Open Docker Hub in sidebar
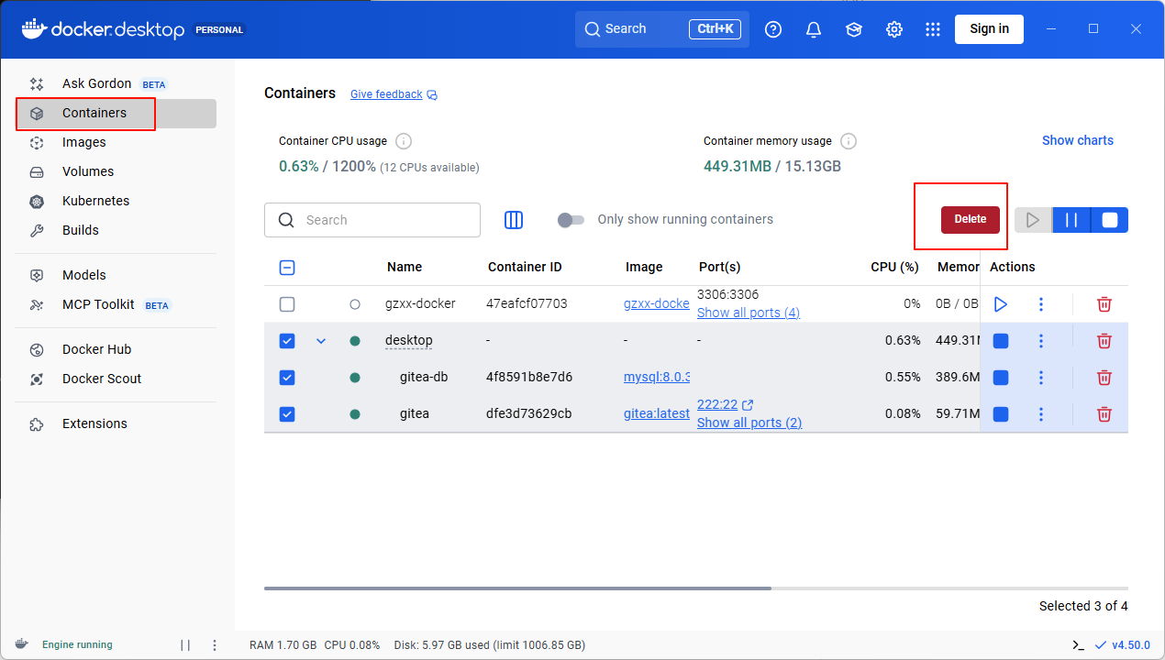The image size is (1165, 660). [116, 349]
